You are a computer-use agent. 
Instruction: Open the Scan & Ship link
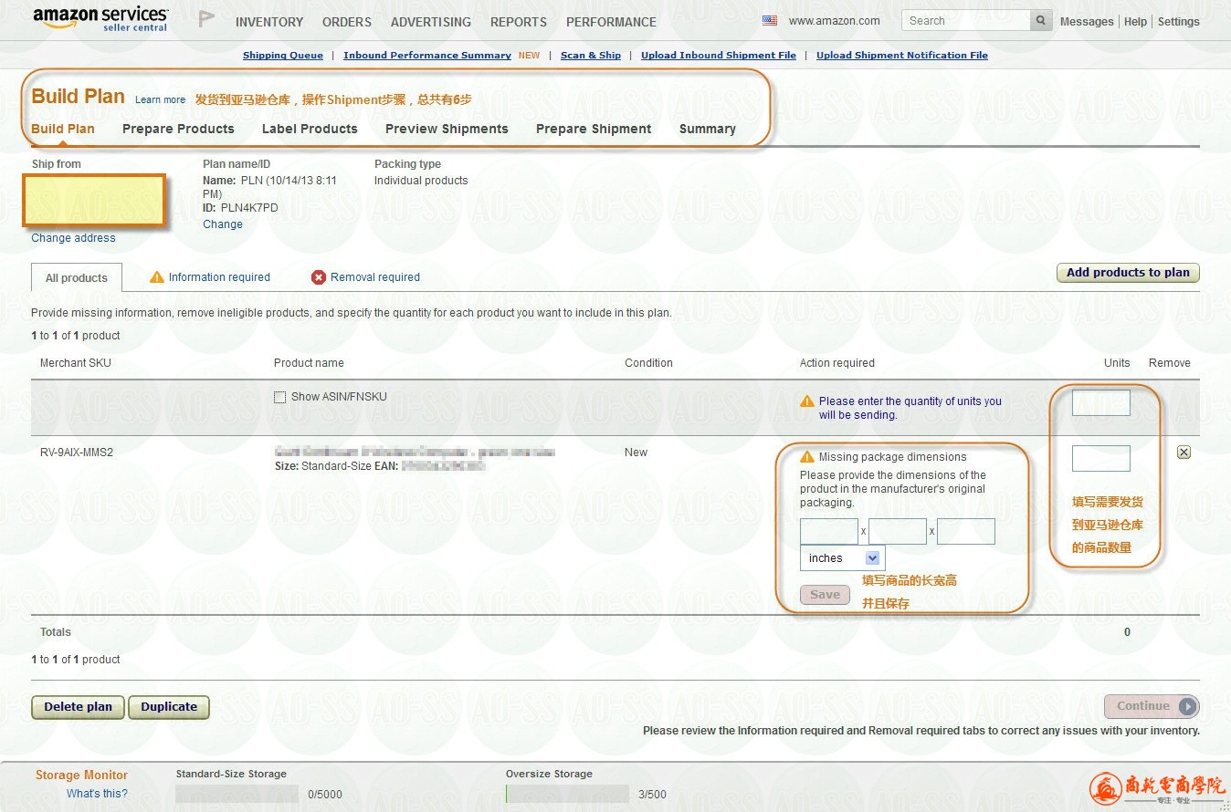pyautogui.click(x=591, y=56)
